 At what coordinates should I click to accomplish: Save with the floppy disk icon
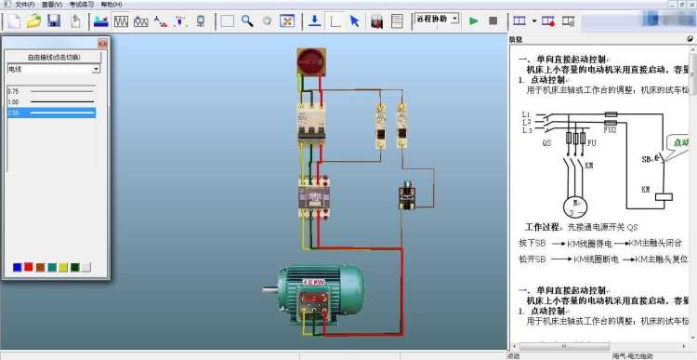point(54,20)
